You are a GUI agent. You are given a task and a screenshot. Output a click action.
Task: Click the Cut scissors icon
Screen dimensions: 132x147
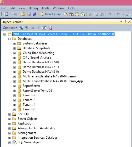click(x=90, y=14)
